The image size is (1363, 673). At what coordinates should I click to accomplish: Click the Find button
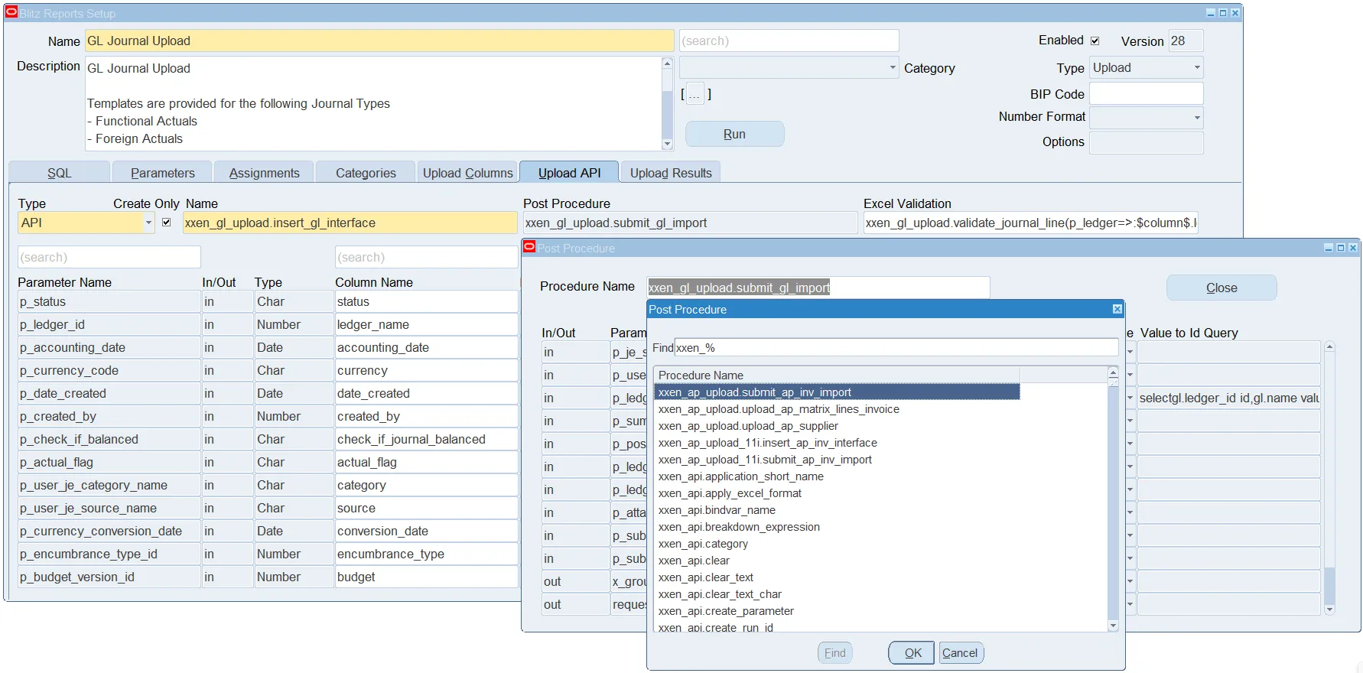834,653
